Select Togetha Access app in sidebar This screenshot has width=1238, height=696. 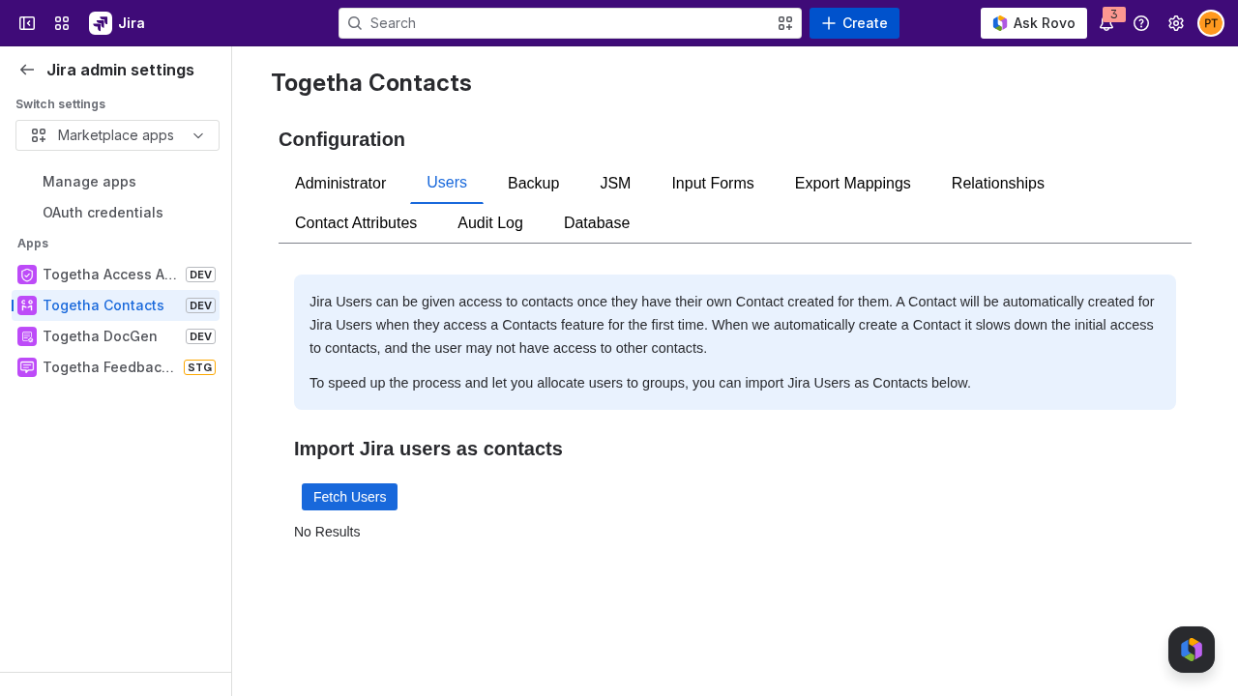[x=115, y=275]
